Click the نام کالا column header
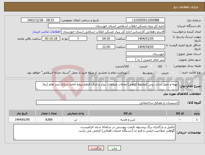 point(128,113)
